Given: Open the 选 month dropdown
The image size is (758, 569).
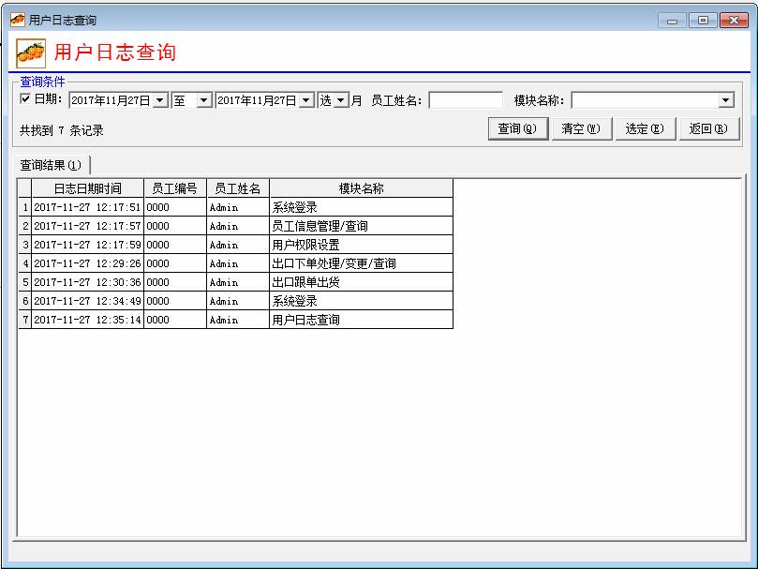Looking at the screenshot, I should 341,100.
